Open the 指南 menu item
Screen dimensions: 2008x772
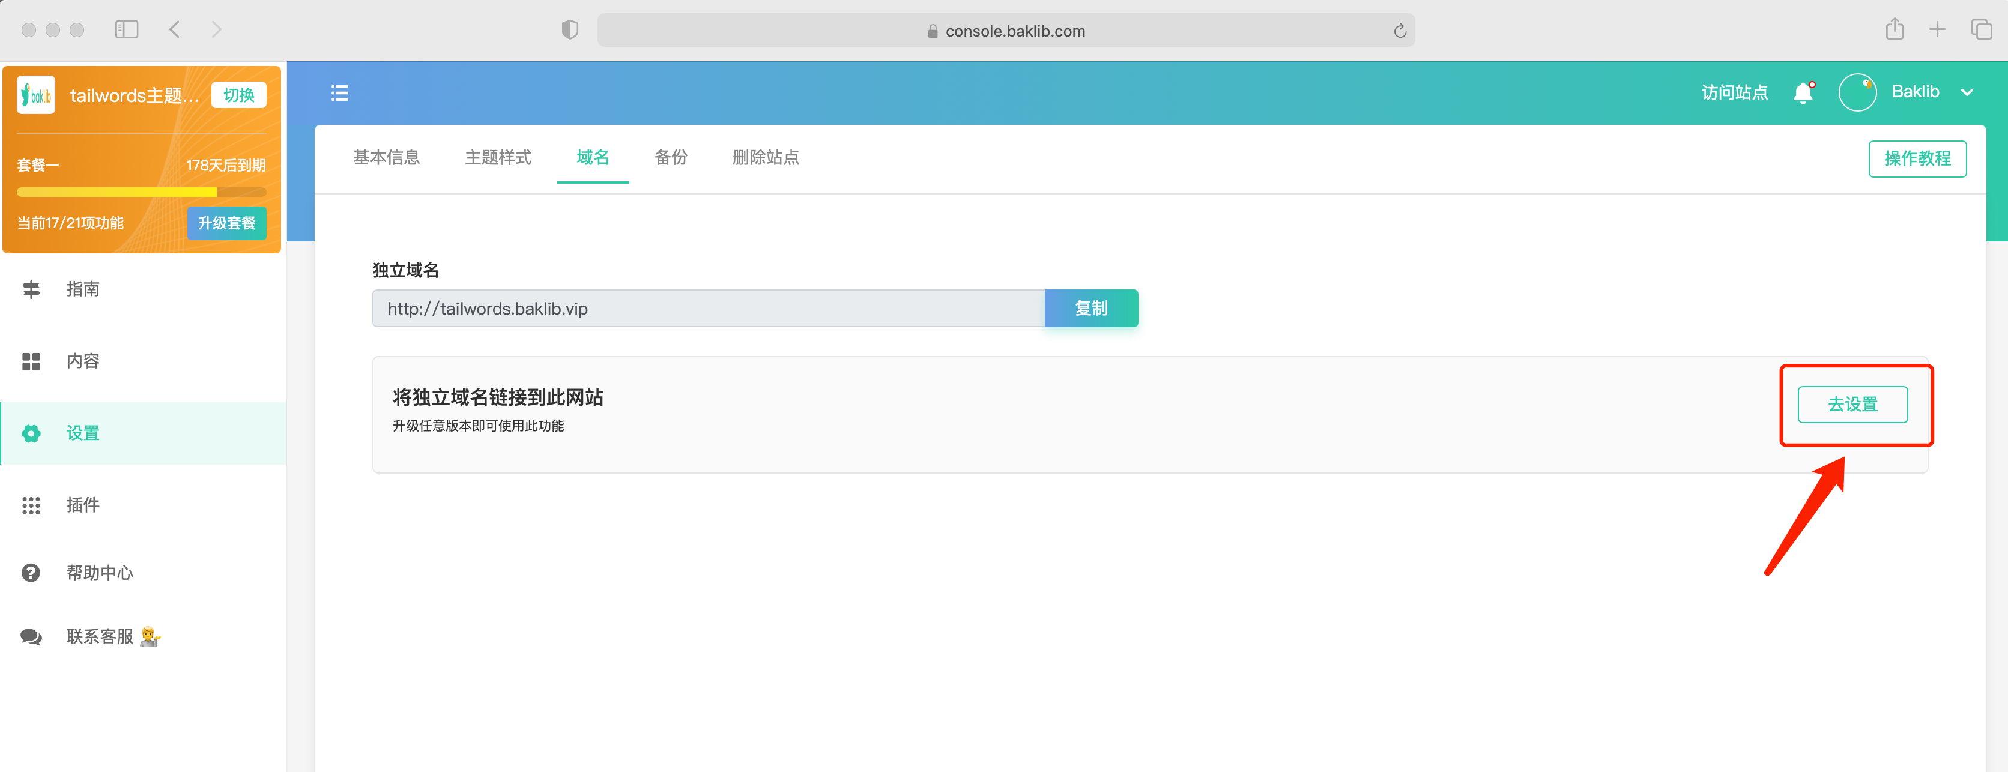(x=144, y=289)
